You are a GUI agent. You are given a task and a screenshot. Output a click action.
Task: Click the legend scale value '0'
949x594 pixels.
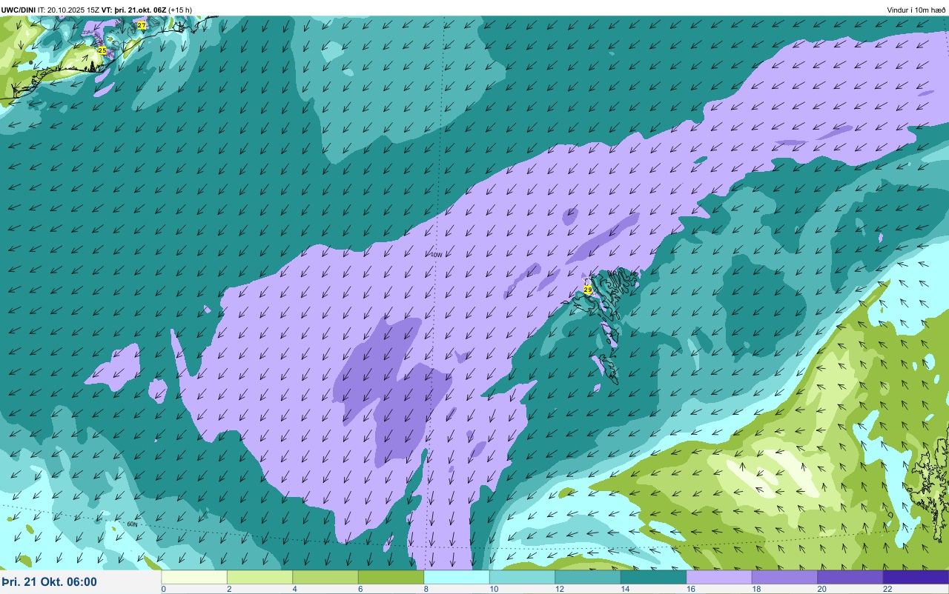point(163,589)
